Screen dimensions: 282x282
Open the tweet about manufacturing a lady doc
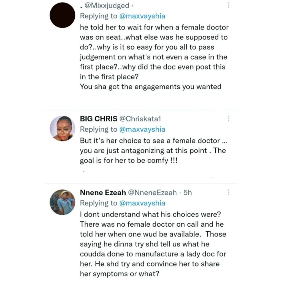(153, 244)
